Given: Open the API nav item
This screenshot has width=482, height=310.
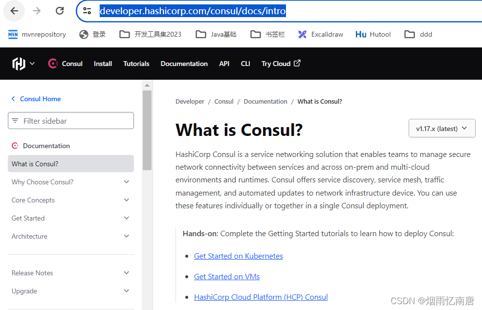Looking at the screenshot, I should click(224, 64).
